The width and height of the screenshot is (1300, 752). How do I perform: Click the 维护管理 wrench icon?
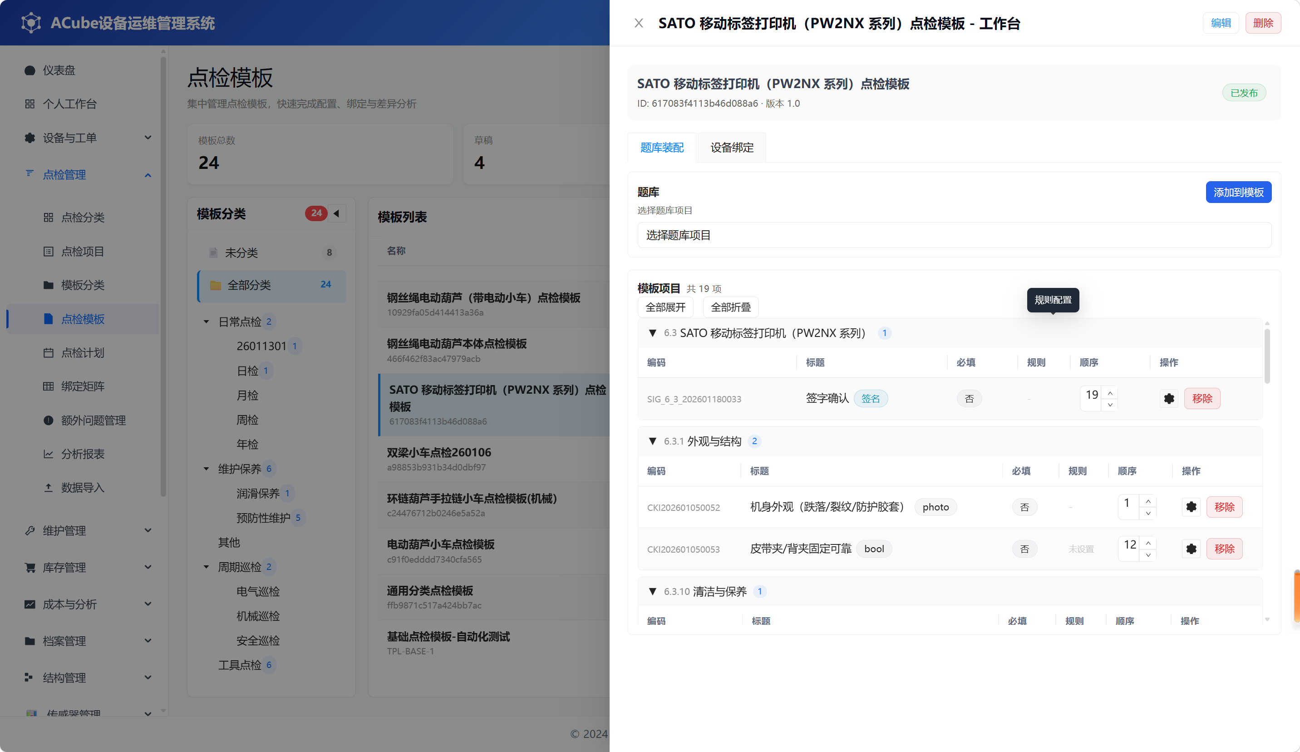pyautogui.click(x=30, y=530)
